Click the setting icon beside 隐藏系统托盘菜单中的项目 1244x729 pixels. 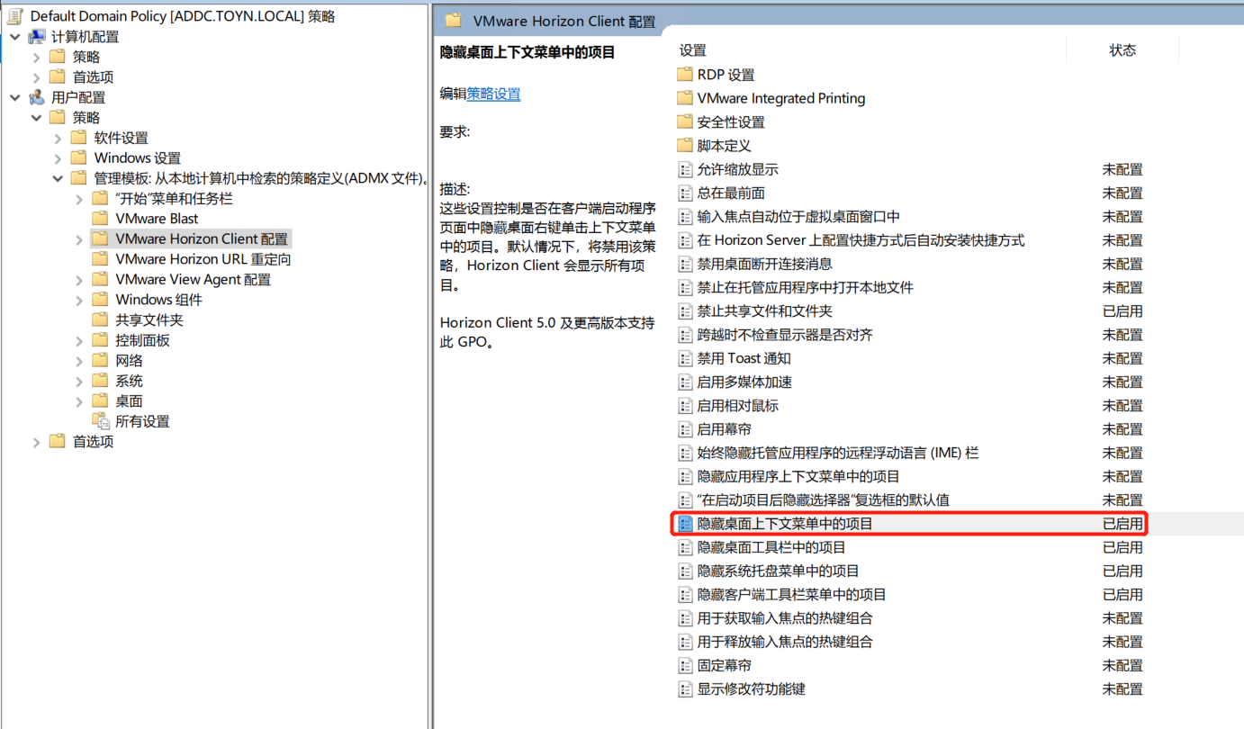pyautogui.click(x=684, y=571)
